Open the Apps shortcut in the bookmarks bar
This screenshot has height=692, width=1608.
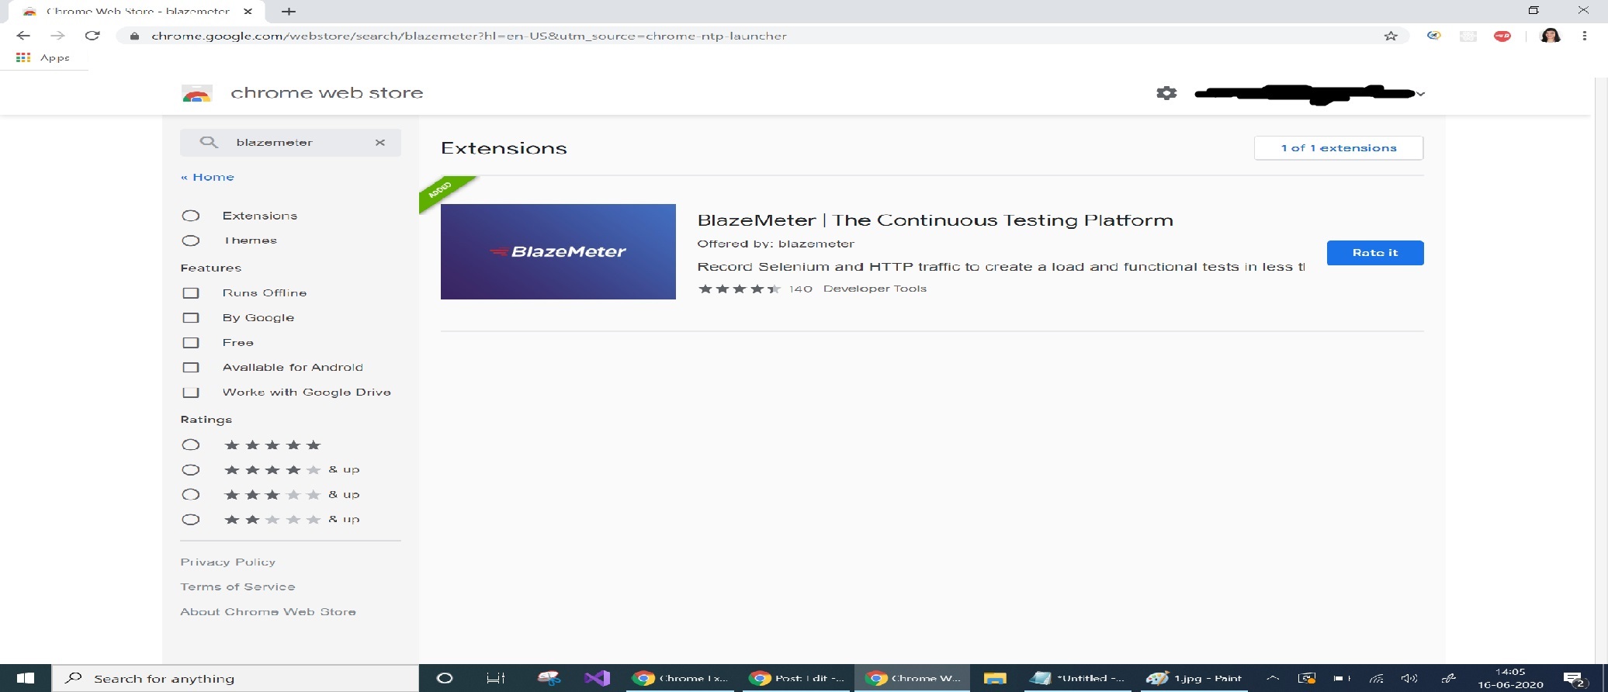(x=43, y=57)
